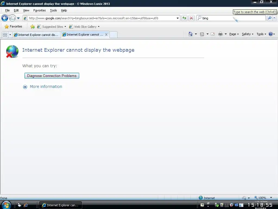278x209 pixels.
Task: Open the Page command bar menu
Action: pos(234,34)
